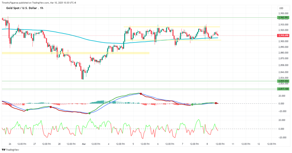Click the 2,858.000 price axis value
The width and height of the screenshot is (292, 153).
pyautogui.click(x=283, y=65)
